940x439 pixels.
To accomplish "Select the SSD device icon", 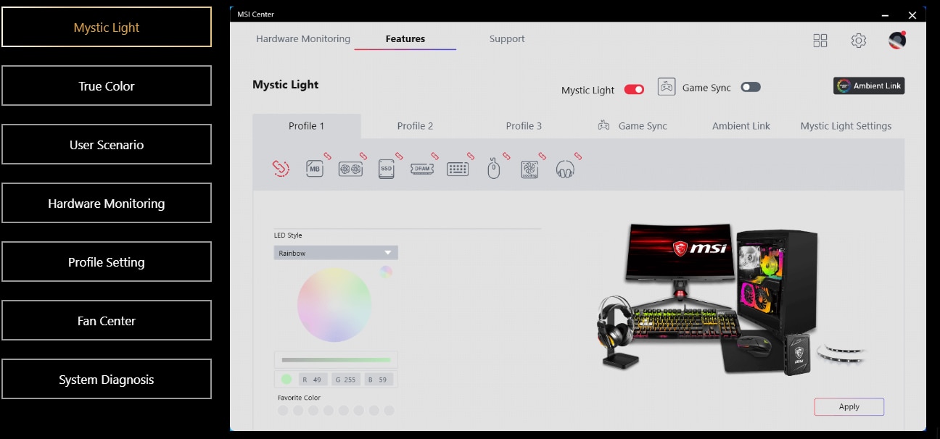I will coord(387,169).
